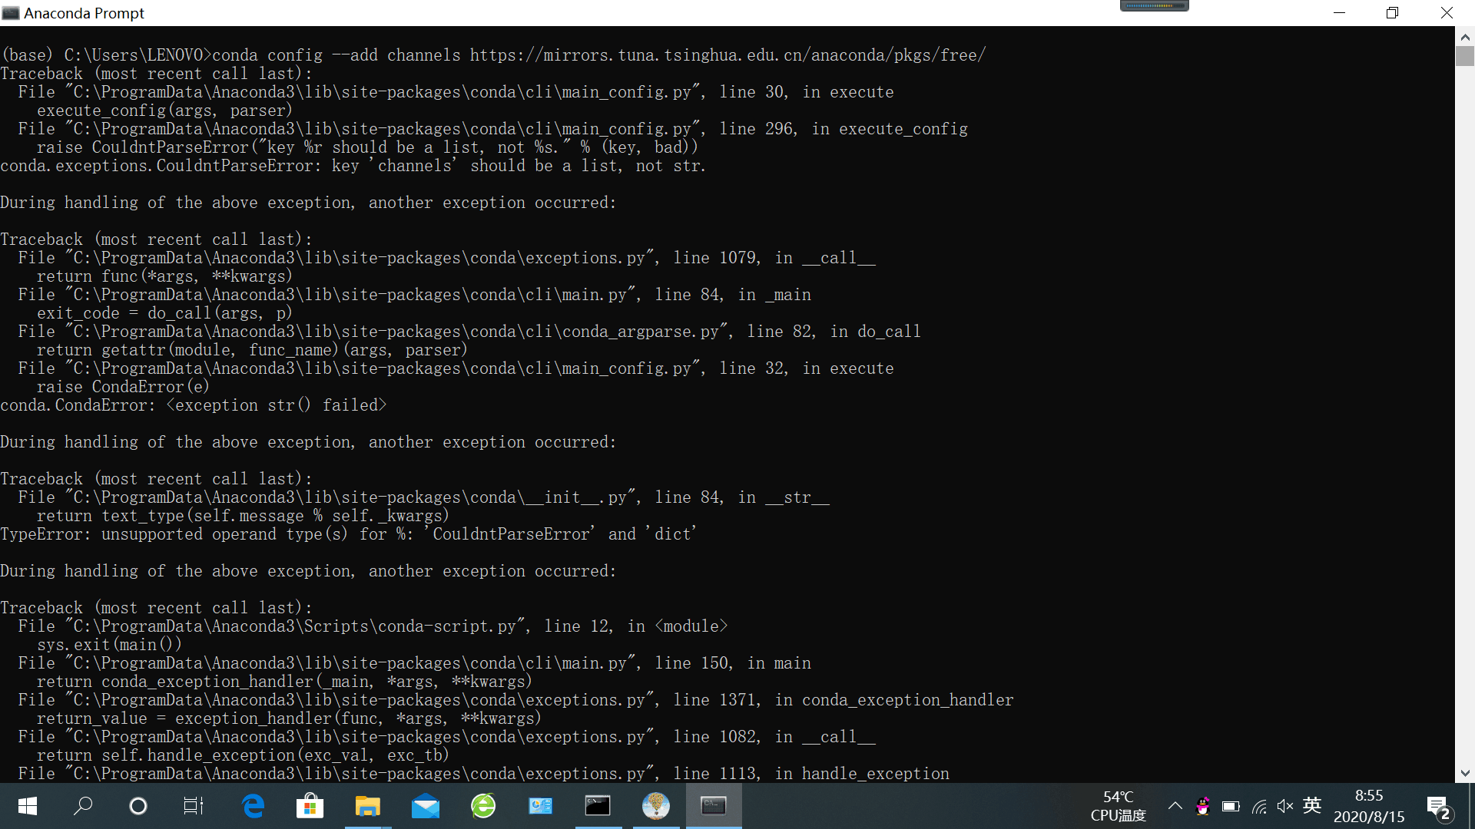Open taskbar Search magnifier

click(x=83, y=806)
